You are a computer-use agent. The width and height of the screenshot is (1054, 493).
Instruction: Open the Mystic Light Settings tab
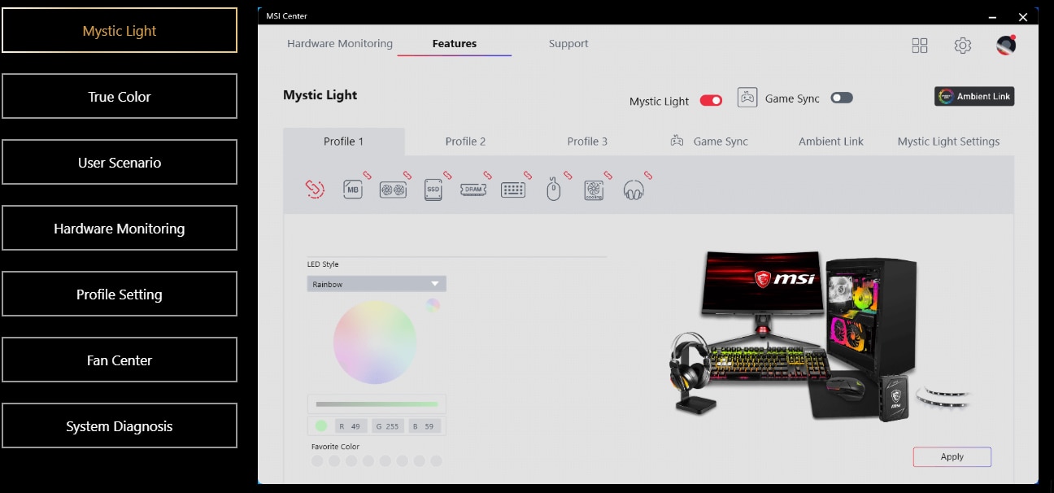click(x=948, y=142)
